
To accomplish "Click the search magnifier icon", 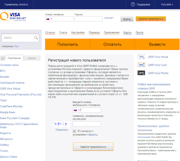I will 36,38.
